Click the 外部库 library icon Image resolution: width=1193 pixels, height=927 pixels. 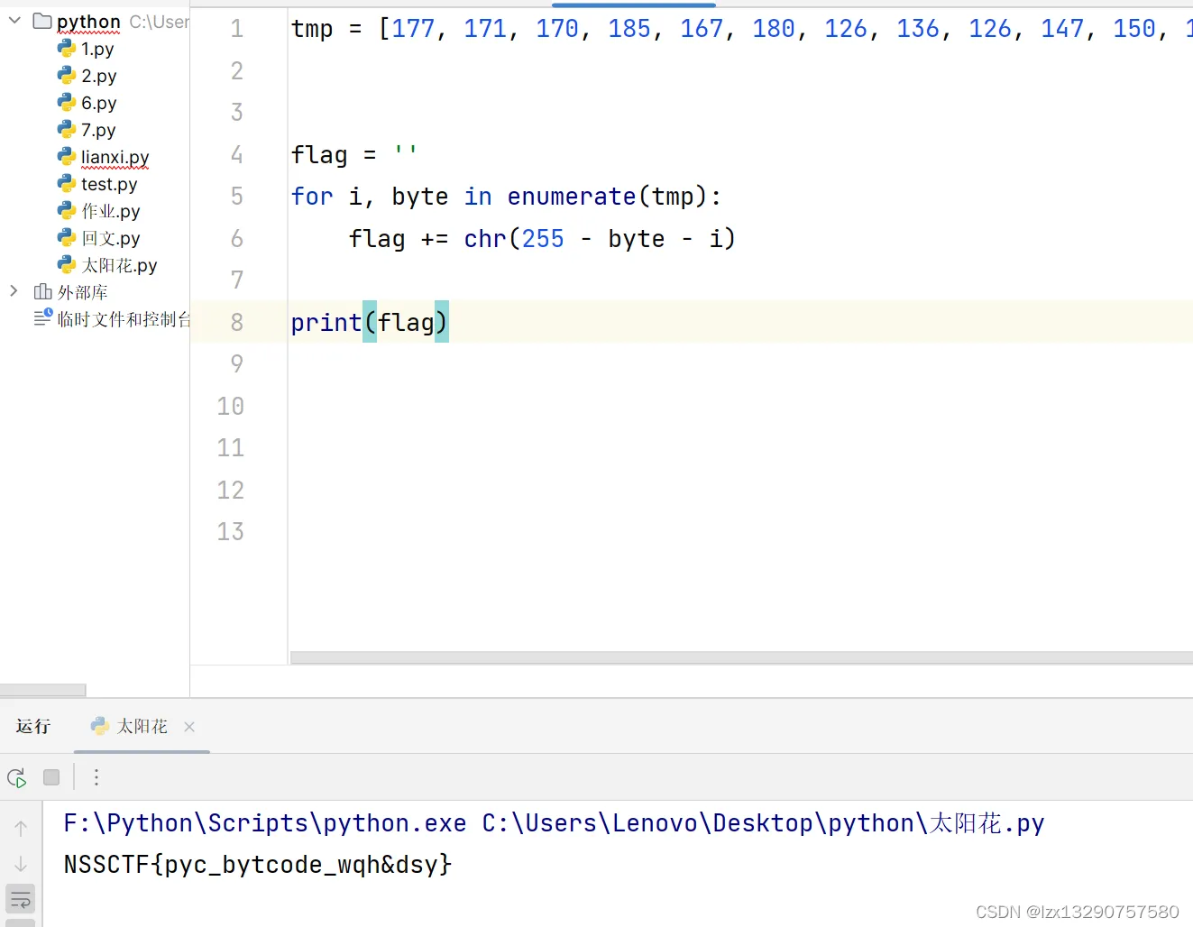(42, 291)
